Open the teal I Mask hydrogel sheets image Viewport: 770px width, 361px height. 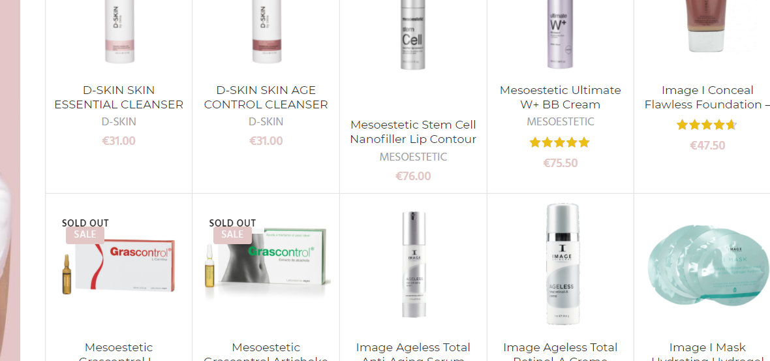point(707,264)
